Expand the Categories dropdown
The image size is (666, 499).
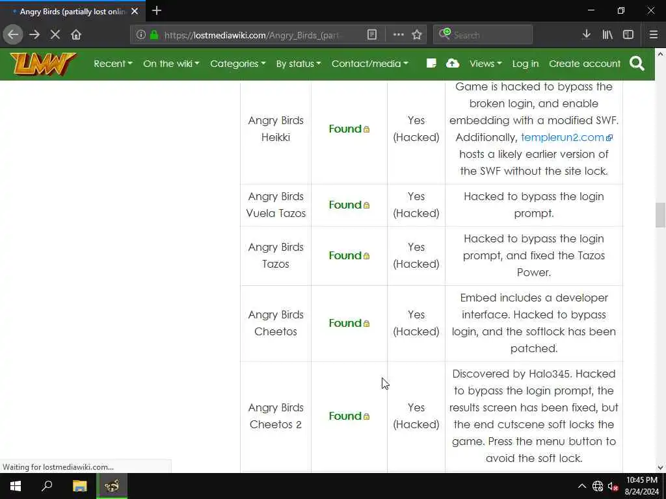238,64
